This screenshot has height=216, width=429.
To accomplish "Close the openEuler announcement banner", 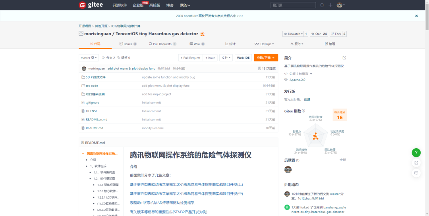I will pos(416,16).
